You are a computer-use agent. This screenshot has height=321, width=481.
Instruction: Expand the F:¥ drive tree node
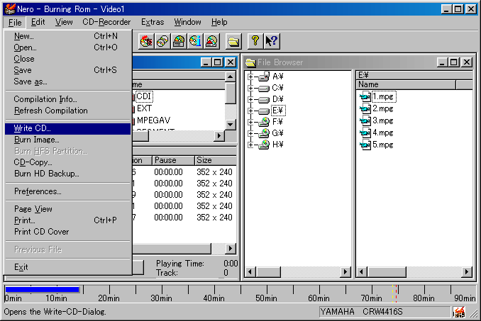[x=250, y=122]
